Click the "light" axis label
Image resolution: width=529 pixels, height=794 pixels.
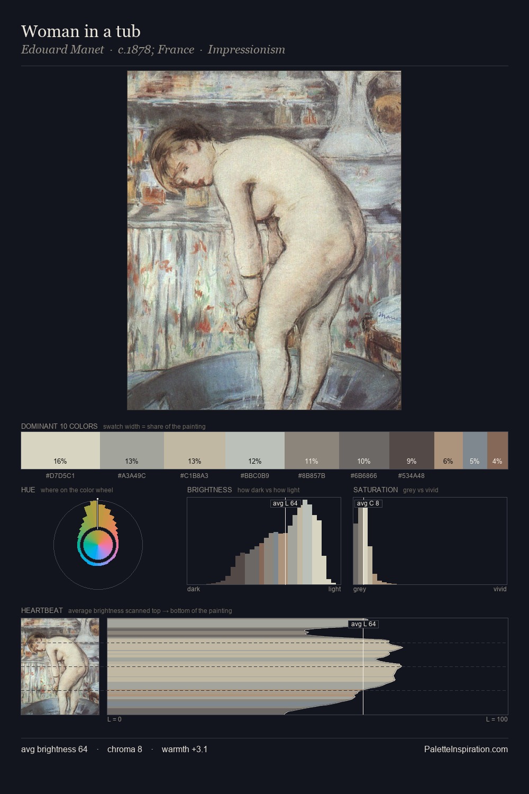click(335, 589)
